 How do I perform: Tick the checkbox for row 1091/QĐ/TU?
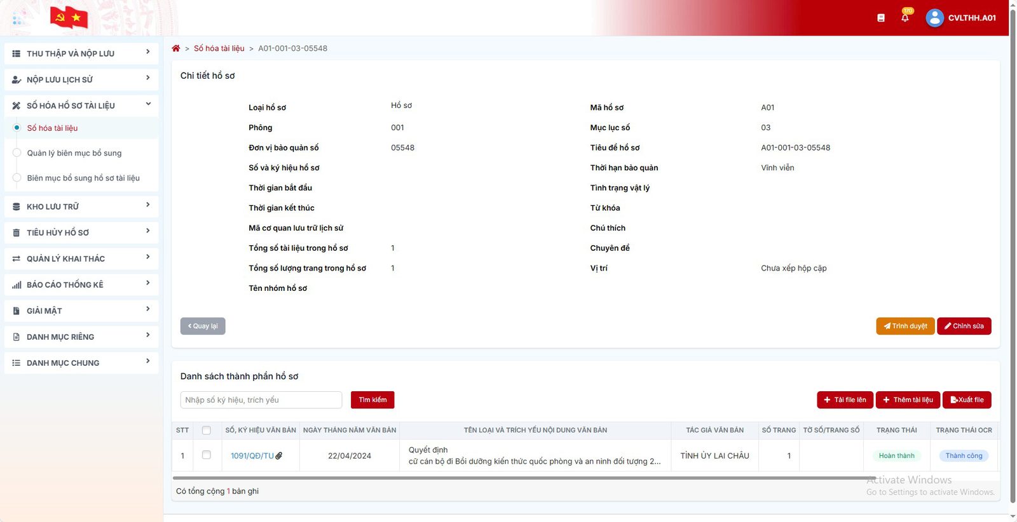207,455
